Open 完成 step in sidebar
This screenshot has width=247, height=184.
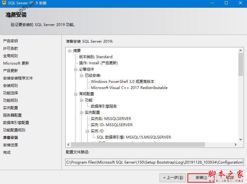[x=7, y=152]
